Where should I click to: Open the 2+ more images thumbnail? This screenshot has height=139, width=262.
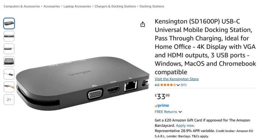click(x=9, y=99)
